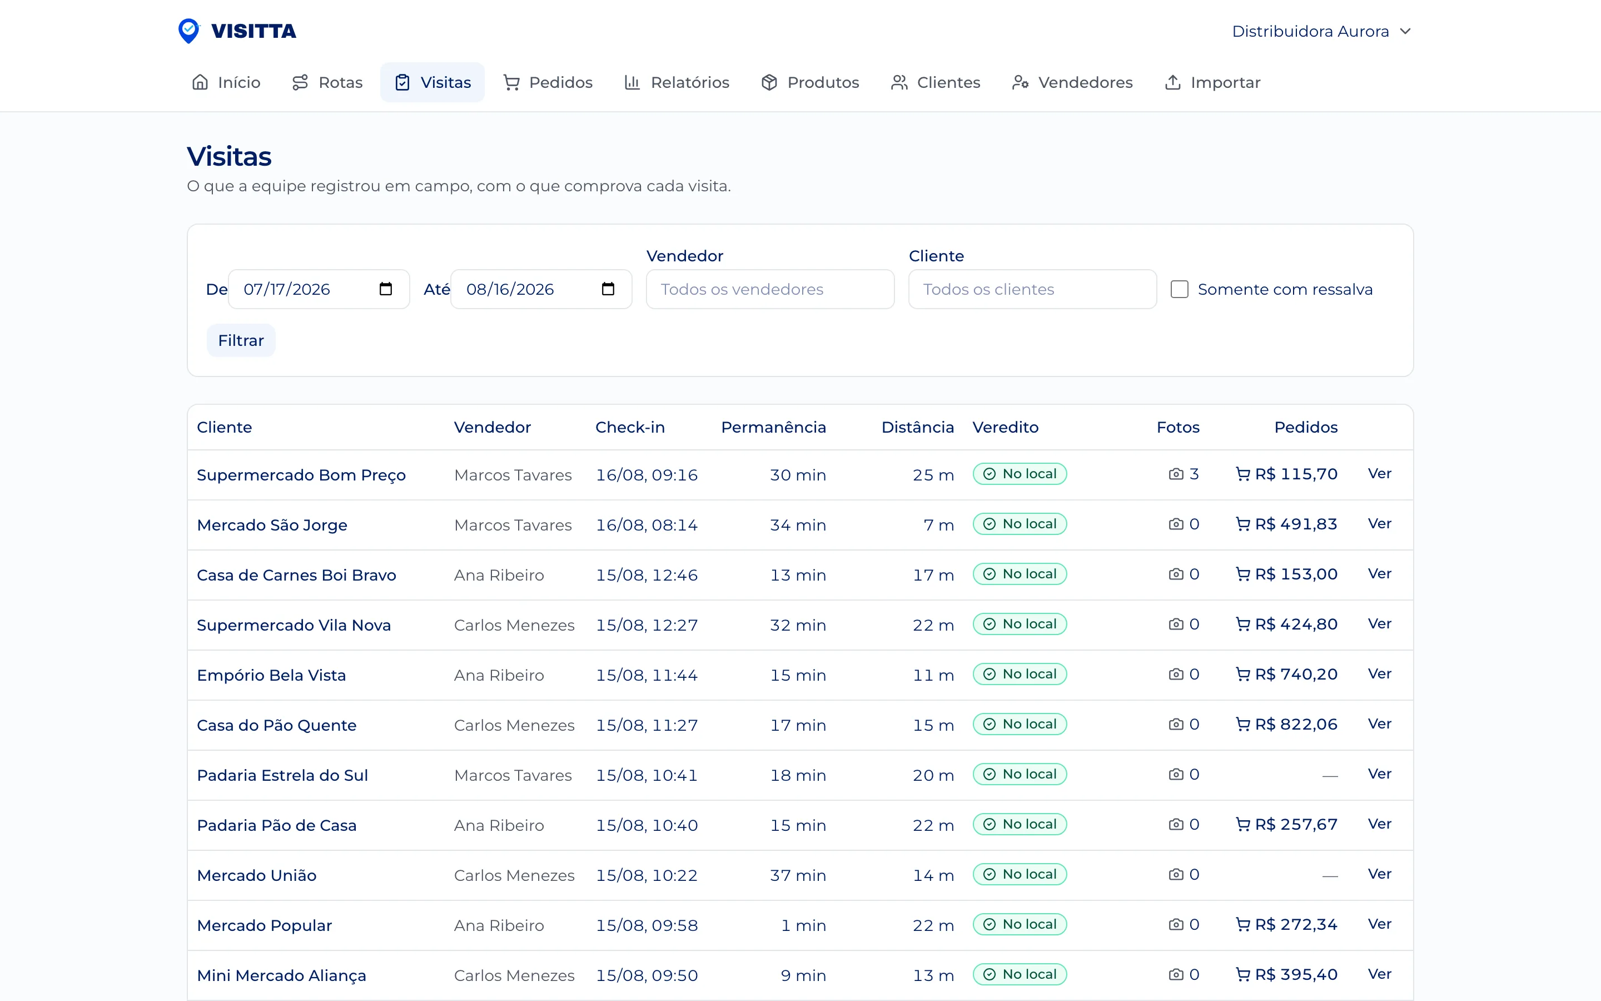This screenshot has width=1601, height=1001.
Task: Go to the Vendedores navigation label
Action: 1086,82
